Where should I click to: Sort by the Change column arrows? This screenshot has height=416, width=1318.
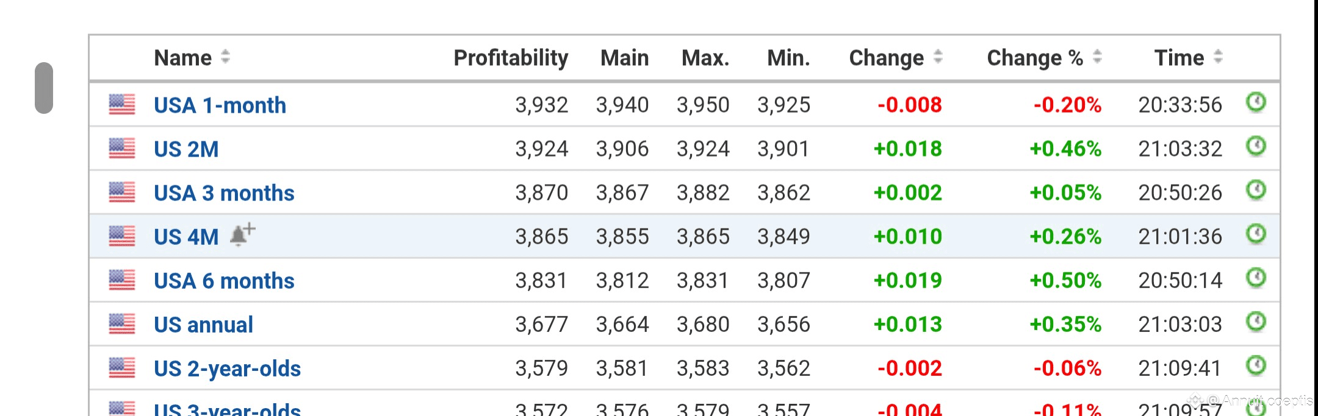938,57
